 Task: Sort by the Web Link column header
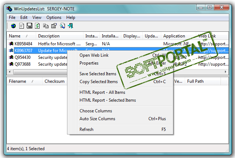213,36
